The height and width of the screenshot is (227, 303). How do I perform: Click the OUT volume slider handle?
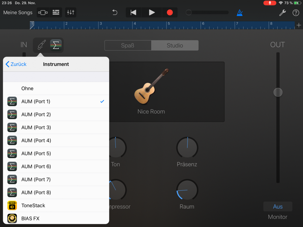click(278, 92)
